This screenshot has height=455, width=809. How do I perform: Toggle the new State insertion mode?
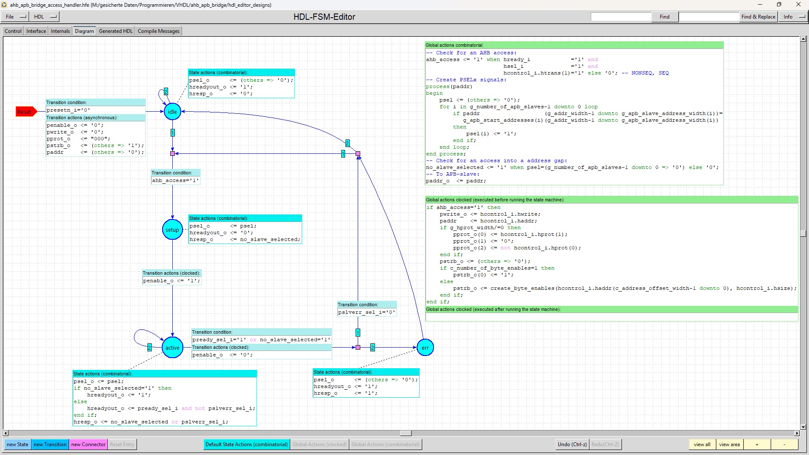click(x=17, y=444)
